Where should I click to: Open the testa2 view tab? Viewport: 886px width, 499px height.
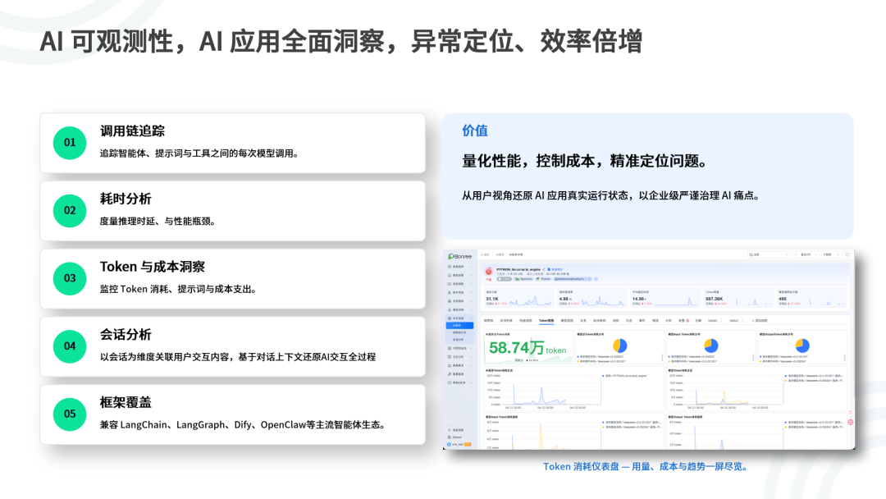coord(713,320)
